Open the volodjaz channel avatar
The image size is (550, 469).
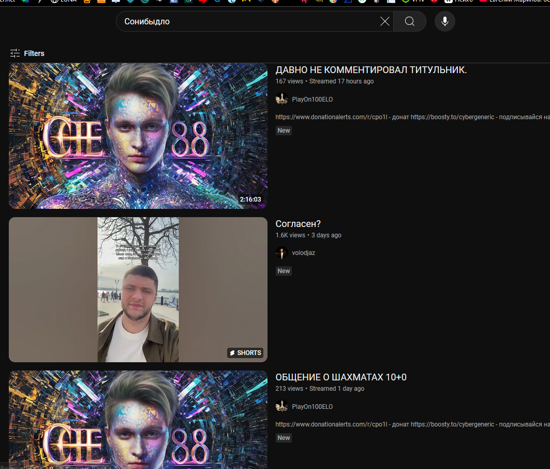point(281,252)
